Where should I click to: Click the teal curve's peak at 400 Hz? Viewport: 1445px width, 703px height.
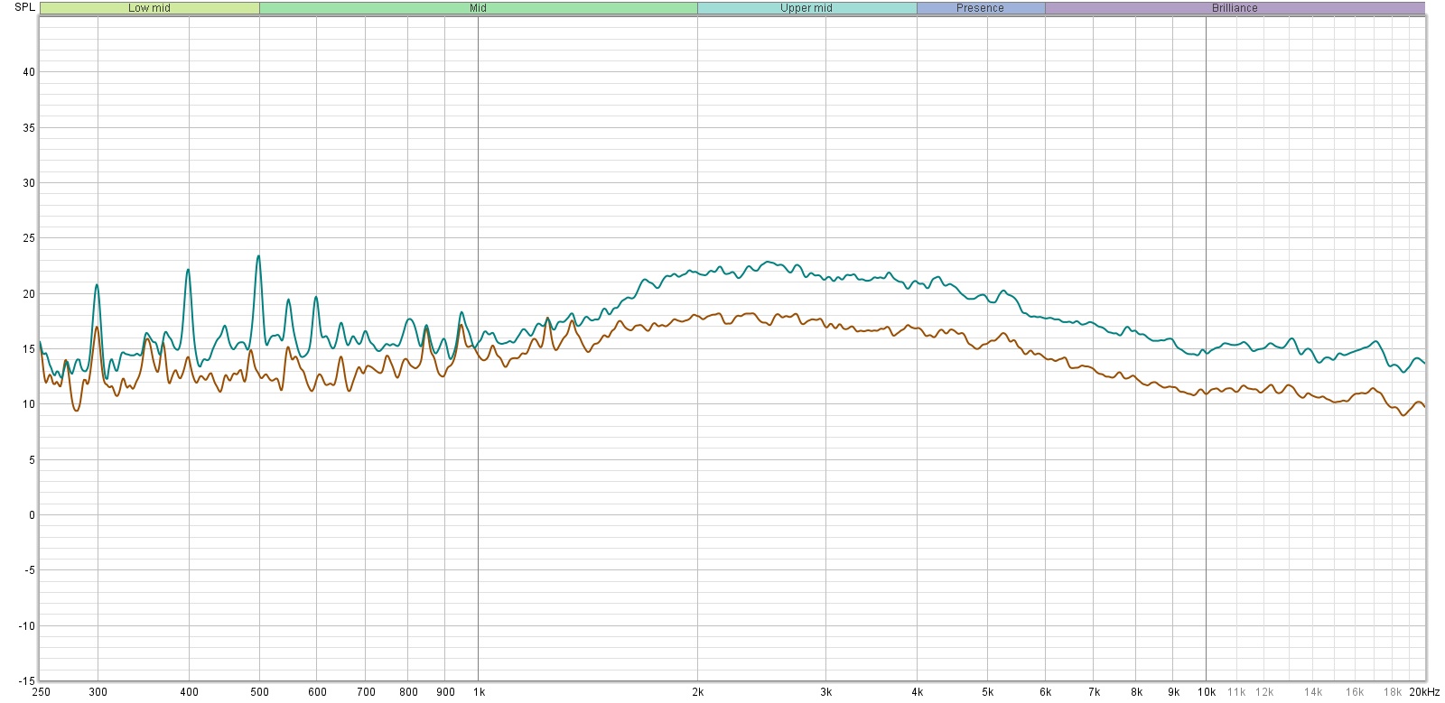[x=188, y=270]
